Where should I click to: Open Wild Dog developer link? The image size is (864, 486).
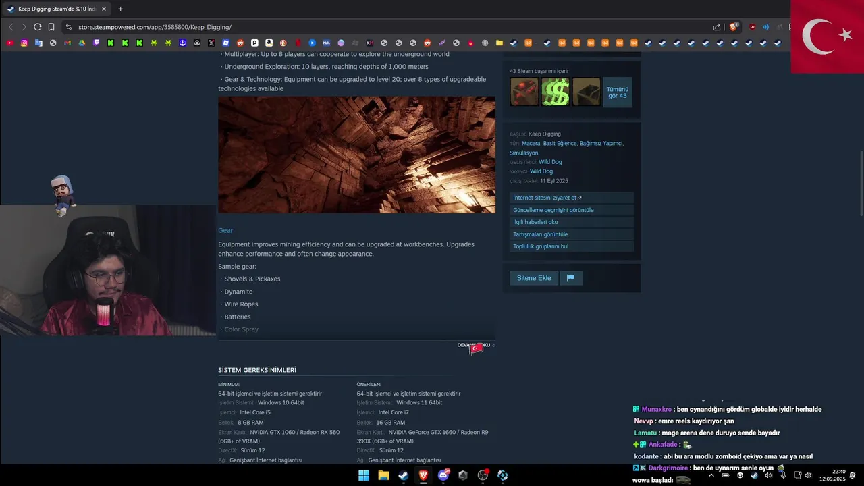[x=550, y=162]
